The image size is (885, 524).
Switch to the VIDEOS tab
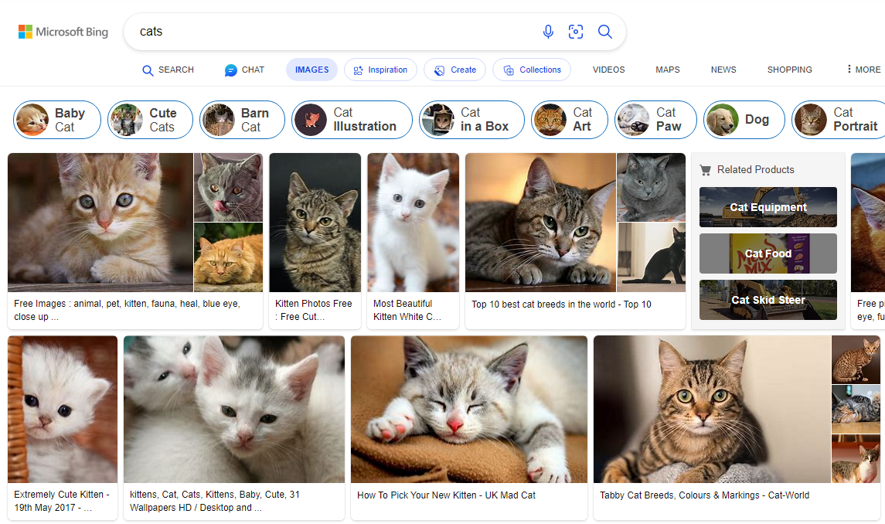(608, 70)
